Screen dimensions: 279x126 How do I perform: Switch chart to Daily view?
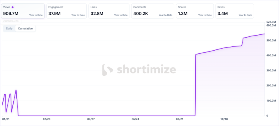pos(9,28)
